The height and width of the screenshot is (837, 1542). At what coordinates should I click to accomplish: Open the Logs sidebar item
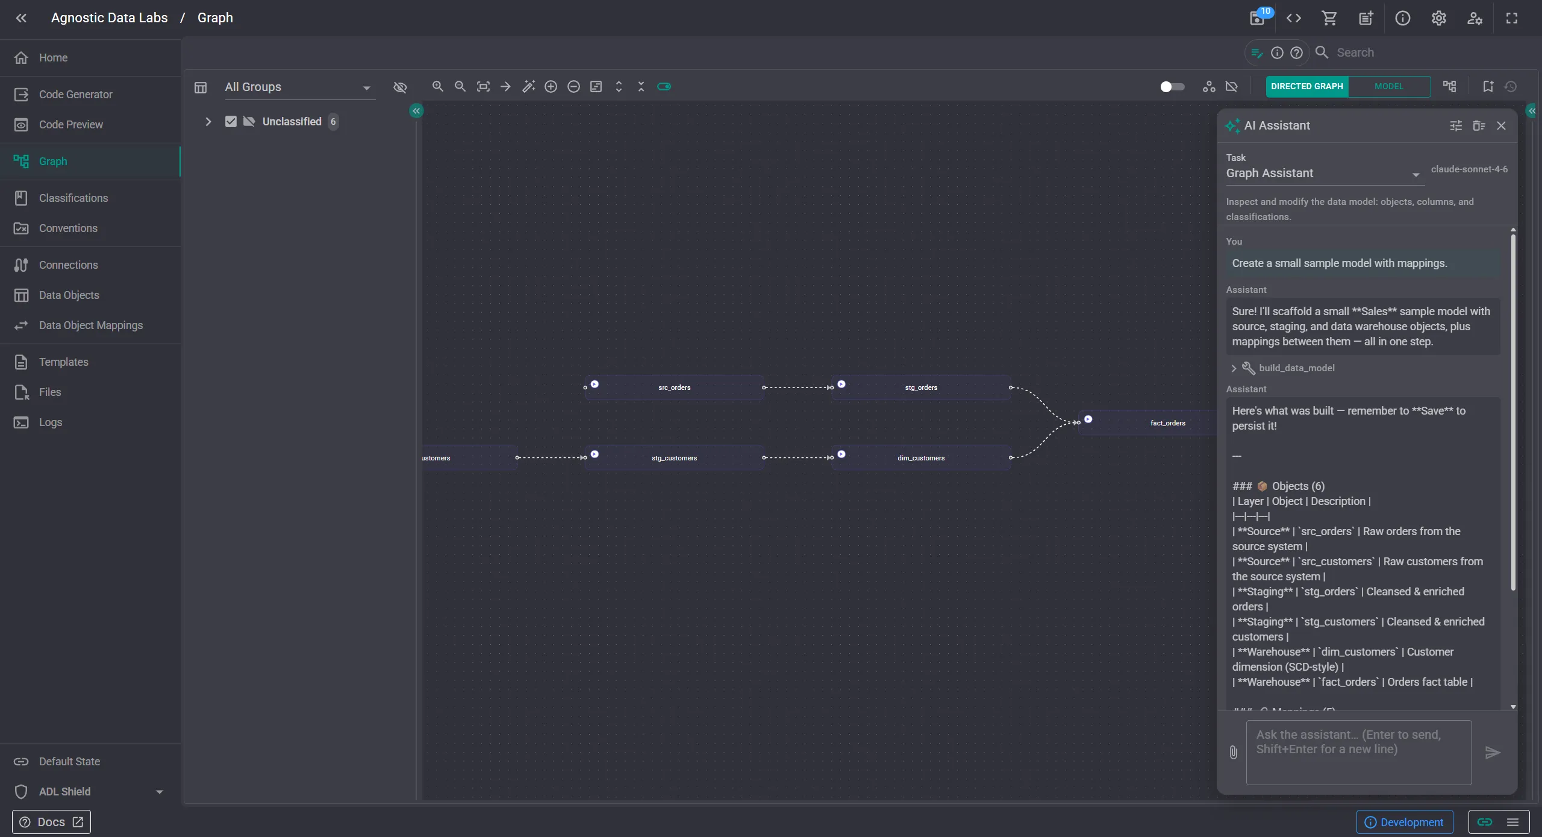pyautogui.click(x=90, y=422)
